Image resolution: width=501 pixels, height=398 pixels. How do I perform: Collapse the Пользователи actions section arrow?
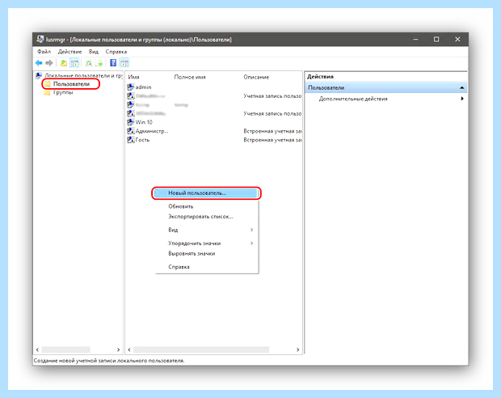pos(461,87)
